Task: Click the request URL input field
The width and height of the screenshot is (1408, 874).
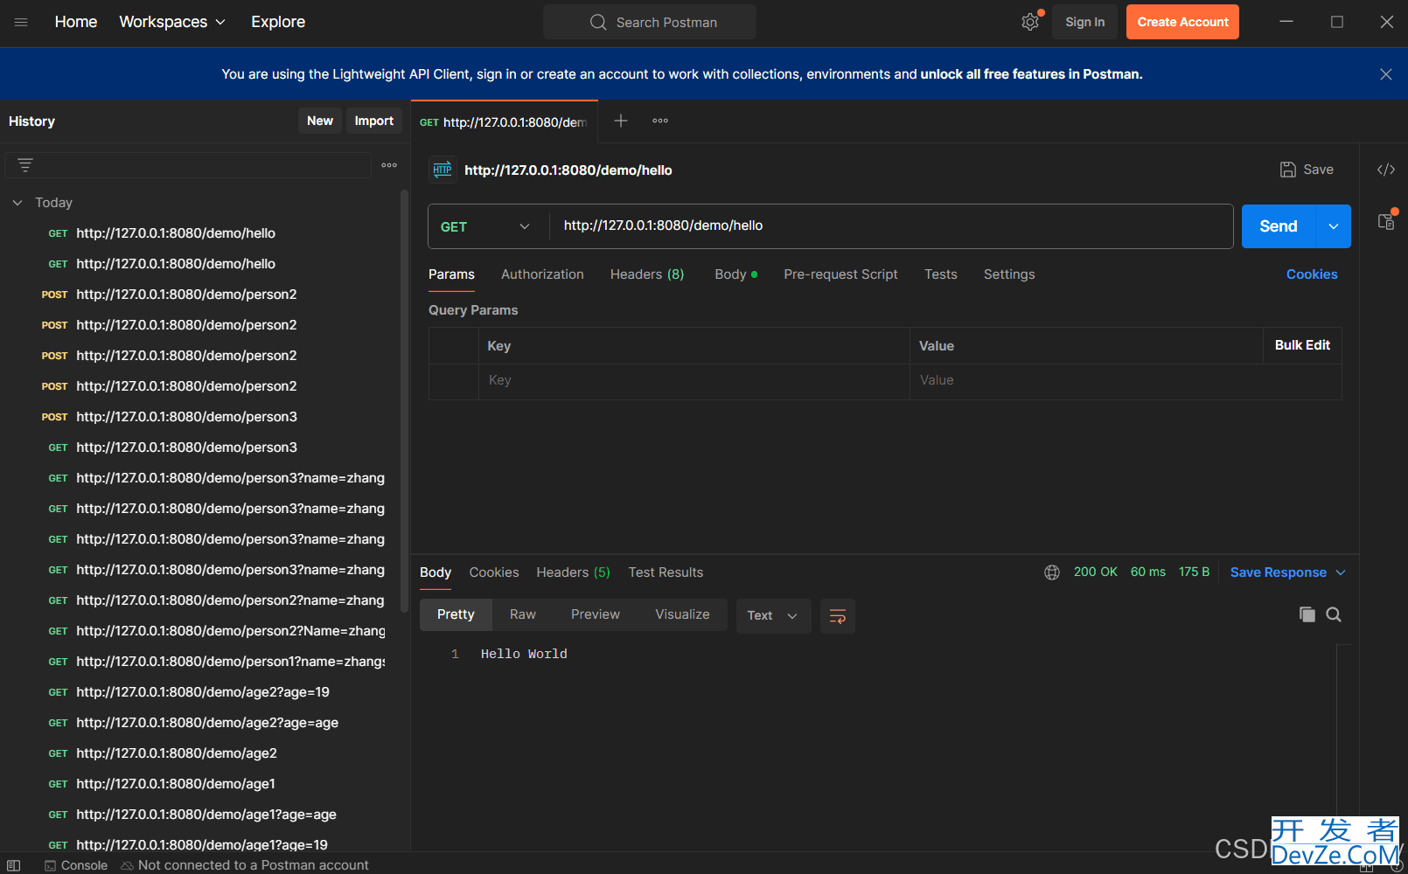Action: pos(892,226)
